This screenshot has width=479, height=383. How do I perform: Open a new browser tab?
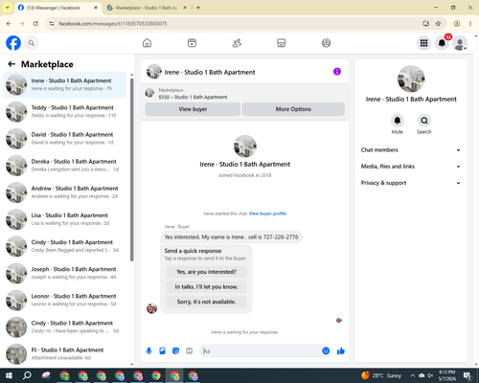coord(198,8)
